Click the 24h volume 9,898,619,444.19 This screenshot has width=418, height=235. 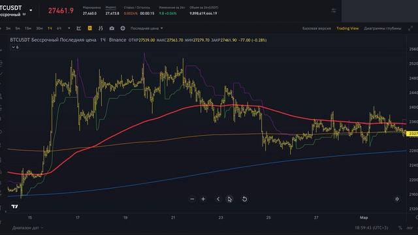point(203,13)
